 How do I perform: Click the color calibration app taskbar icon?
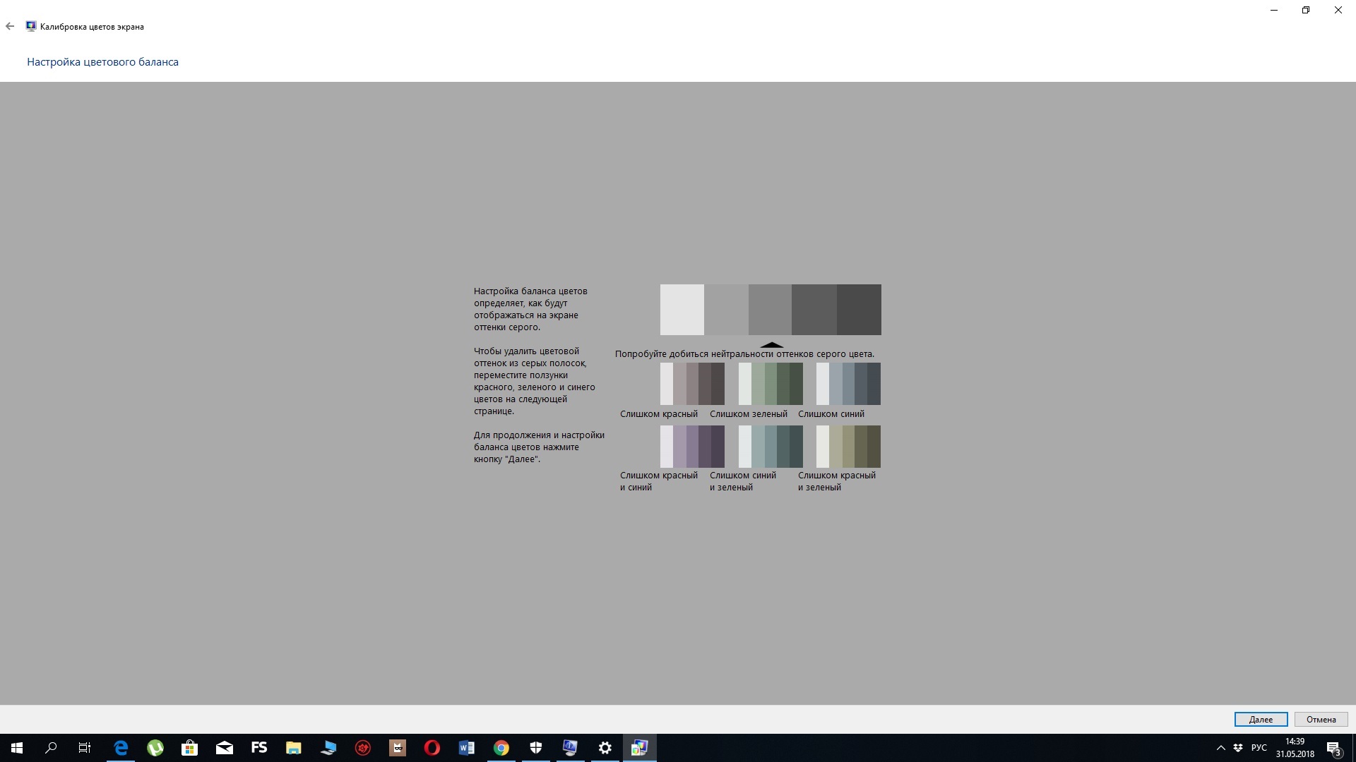pyautogui.click(x=640, y=748)
